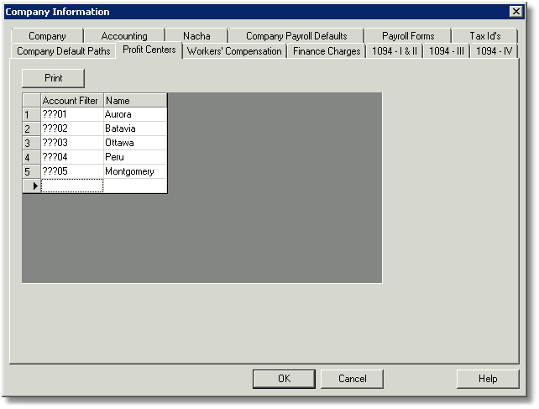Image resolution: width=539 pixels, height=409 pixels.
Task: Switch to the Company tab
Action: click(47, 36)
